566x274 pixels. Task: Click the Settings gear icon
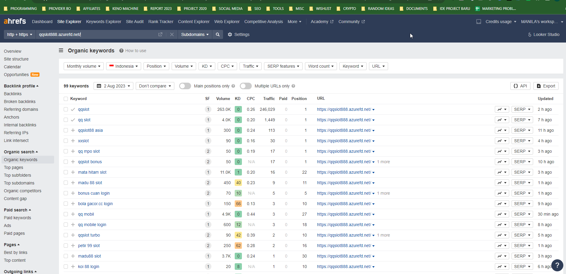230,34
